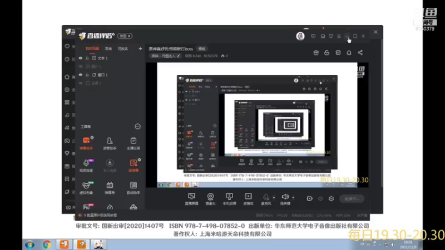Click home icon in background Douyu sidebar
445x250 pixels.
[x=67, y=77]
